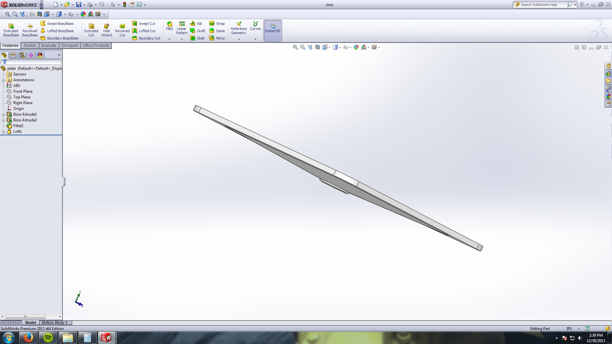
Task: Open the PropertyManager tab icon
Action: 13,55
